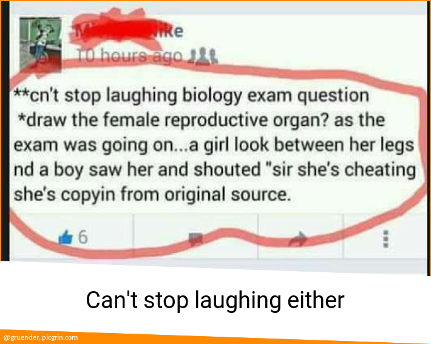The width and height of the screenshot is (431, 344).
Task: Open the poster's redacted name link
Action: click(126, 31)
